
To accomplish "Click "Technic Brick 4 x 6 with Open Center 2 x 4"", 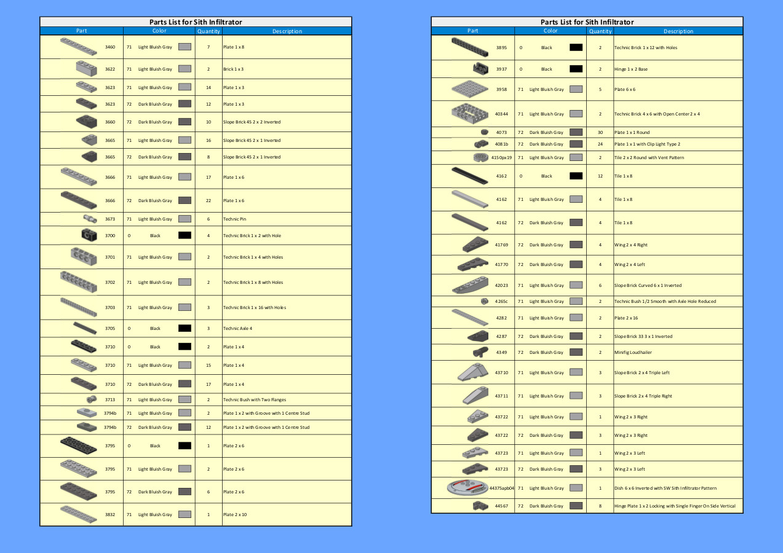I will point(657,114).
